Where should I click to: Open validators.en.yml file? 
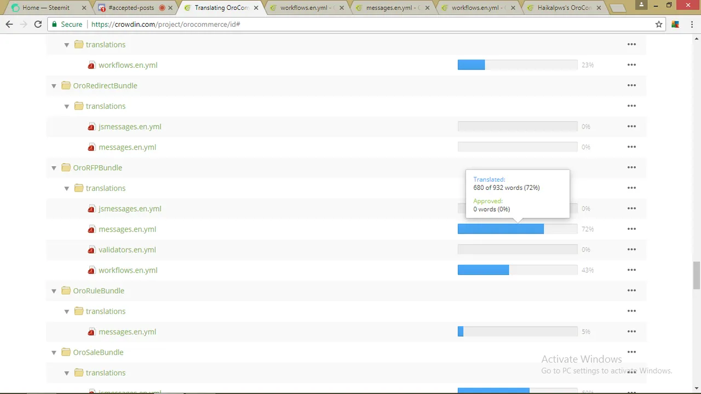tap(127, 250)
